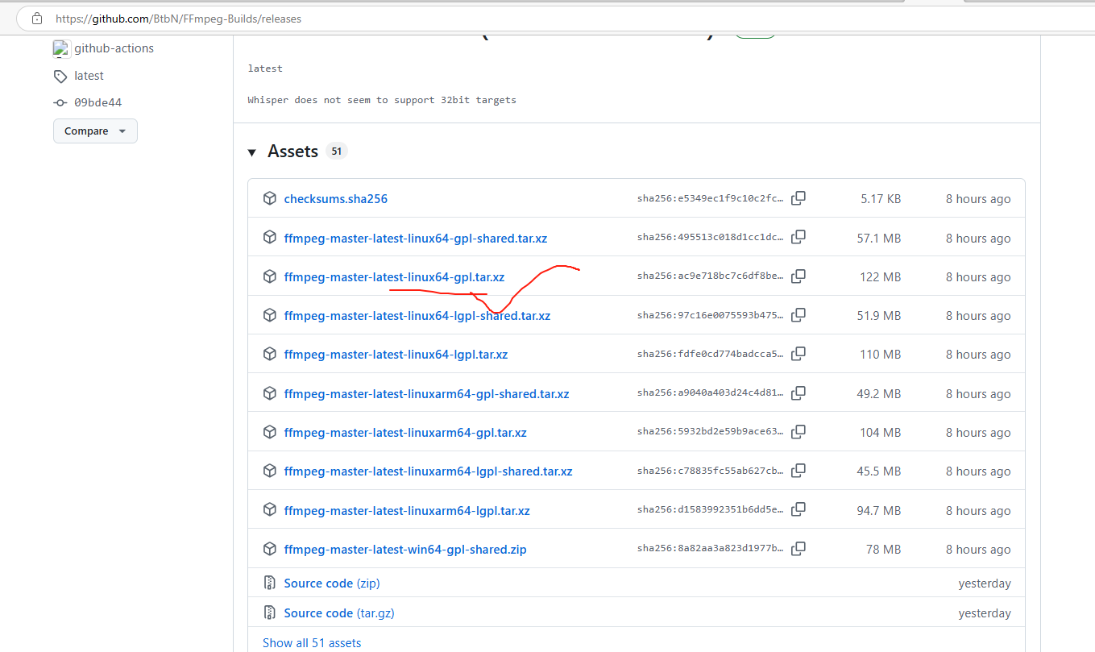Click file icon beside Source code (tar.gz)
The height and width of the screenshot is (652, 1095).
point(270,613)
